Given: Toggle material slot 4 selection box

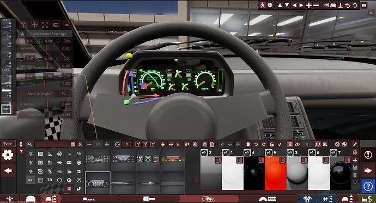Looking at the screenshot, I should pyautogui.click(x=247, y=152).
